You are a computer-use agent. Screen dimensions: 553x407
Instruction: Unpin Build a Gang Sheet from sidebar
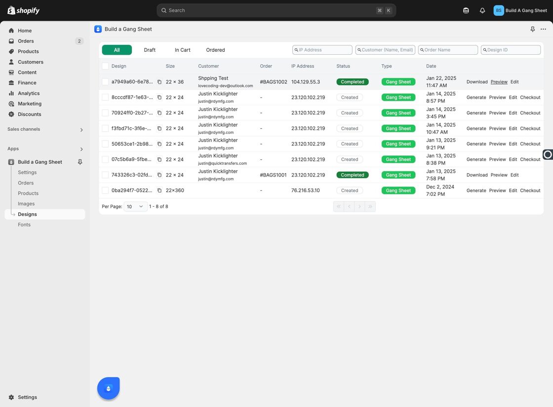pyautogui.click(x=80, y=162)
